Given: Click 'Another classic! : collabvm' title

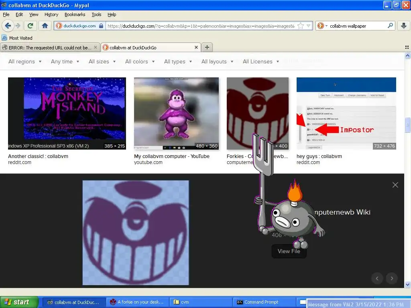Looking at the screenshot, I should [38, 156].
